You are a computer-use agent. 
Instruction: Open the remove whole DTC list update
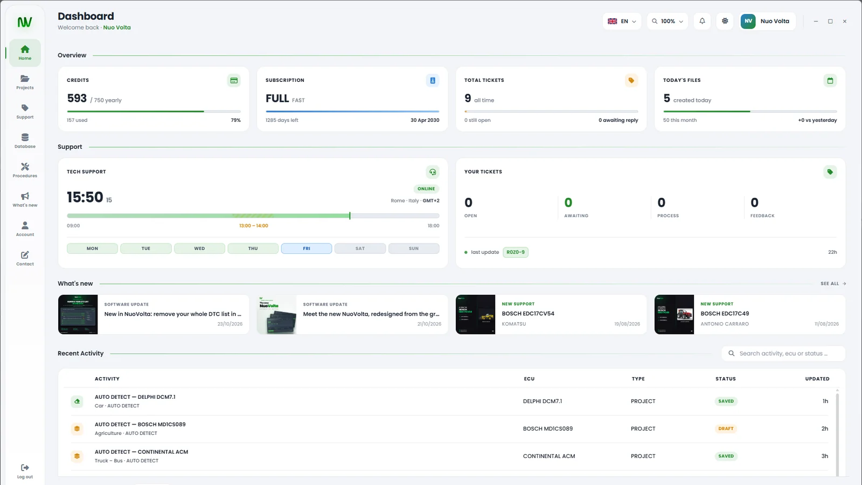(154, 314)
